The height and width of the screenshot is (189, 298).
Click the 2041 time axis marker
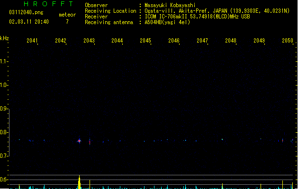(32, 41)
